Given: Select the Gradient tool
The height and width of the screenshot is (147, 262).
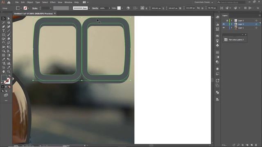Looking at the screenshot, I should [x=9, y=55].
